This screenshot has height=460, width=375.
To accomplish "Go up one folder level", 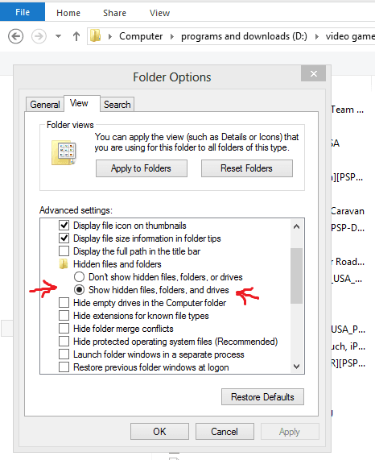I will [76, 36].
